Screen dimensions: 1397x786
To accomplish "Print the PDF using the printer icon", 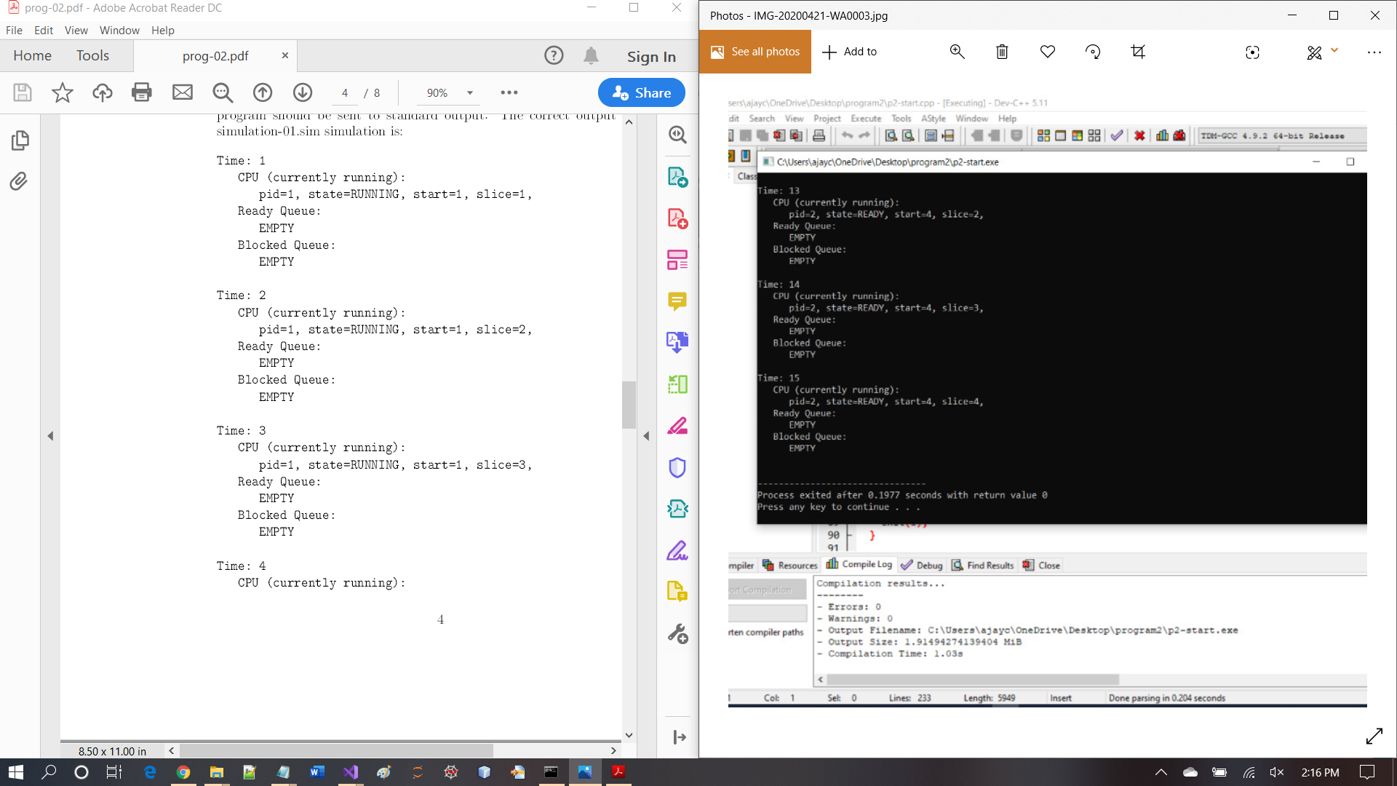I will 142,92.
